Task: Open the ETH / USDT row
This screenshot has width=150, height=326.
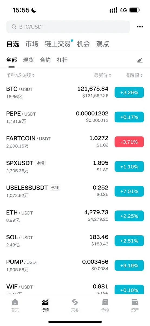Action: 75,216
